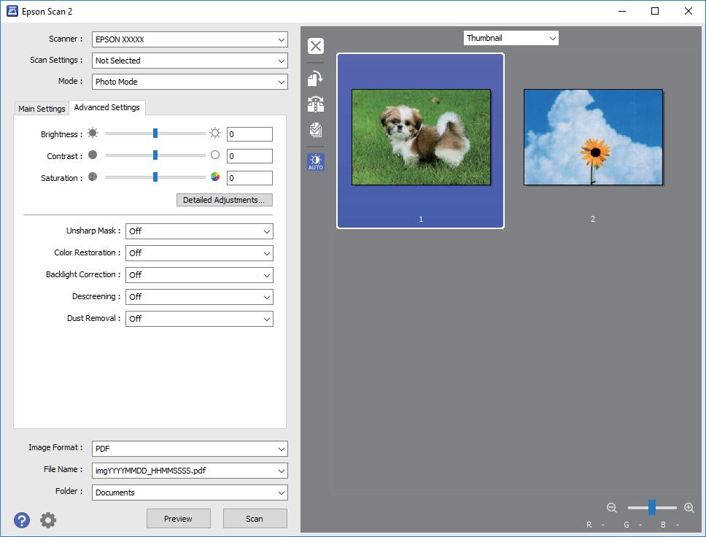Open configuration gear icon

(48, 520)
